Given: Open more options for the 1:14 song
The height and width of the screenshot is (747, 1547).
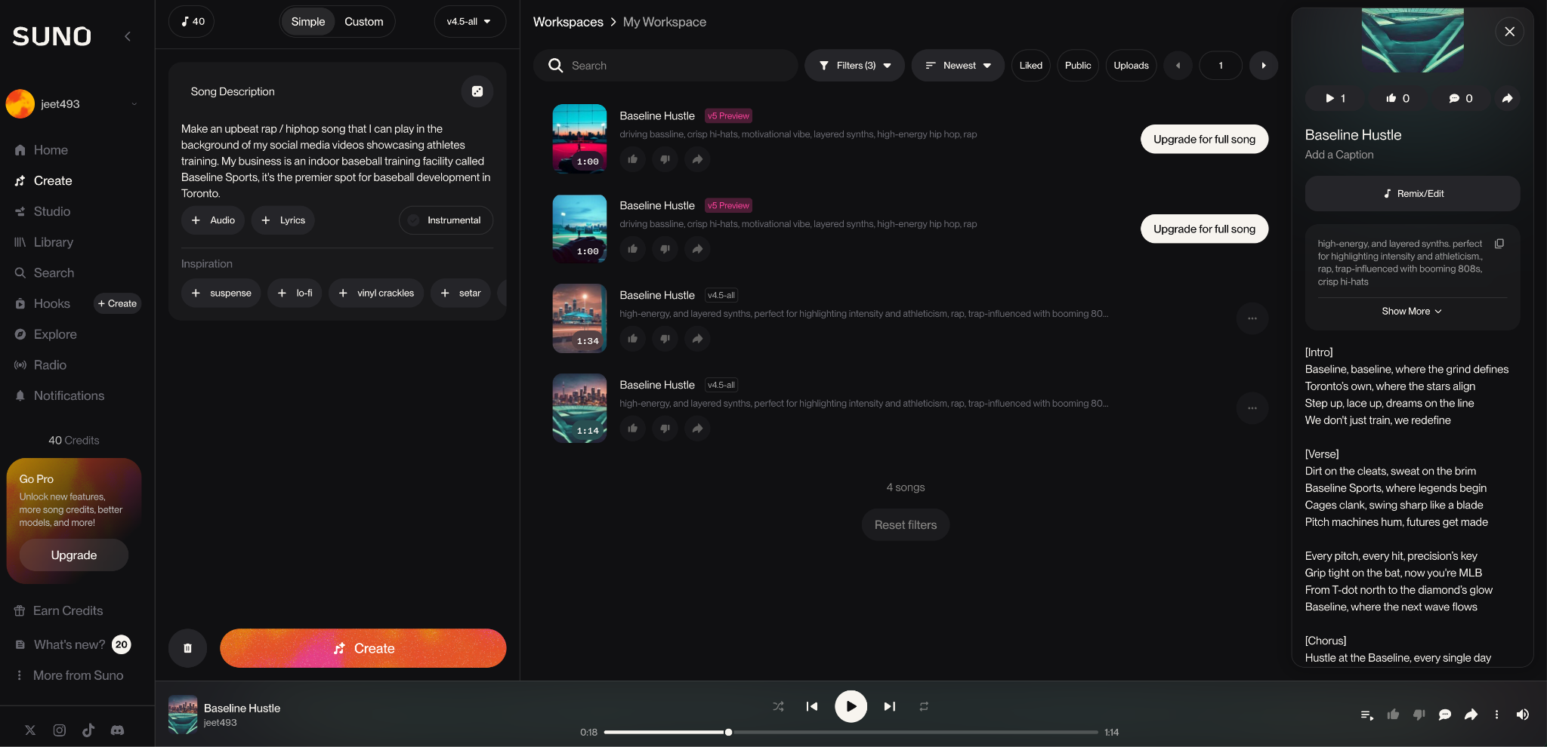Looking at the screenshot, I should tap(1252, 408).
